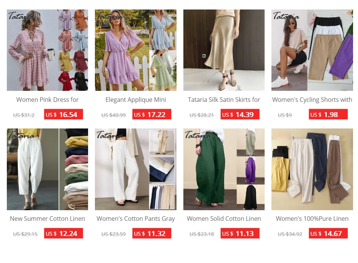Open the Women Pink Dress product image
358x263 pixels.
(x=47, y=50)
